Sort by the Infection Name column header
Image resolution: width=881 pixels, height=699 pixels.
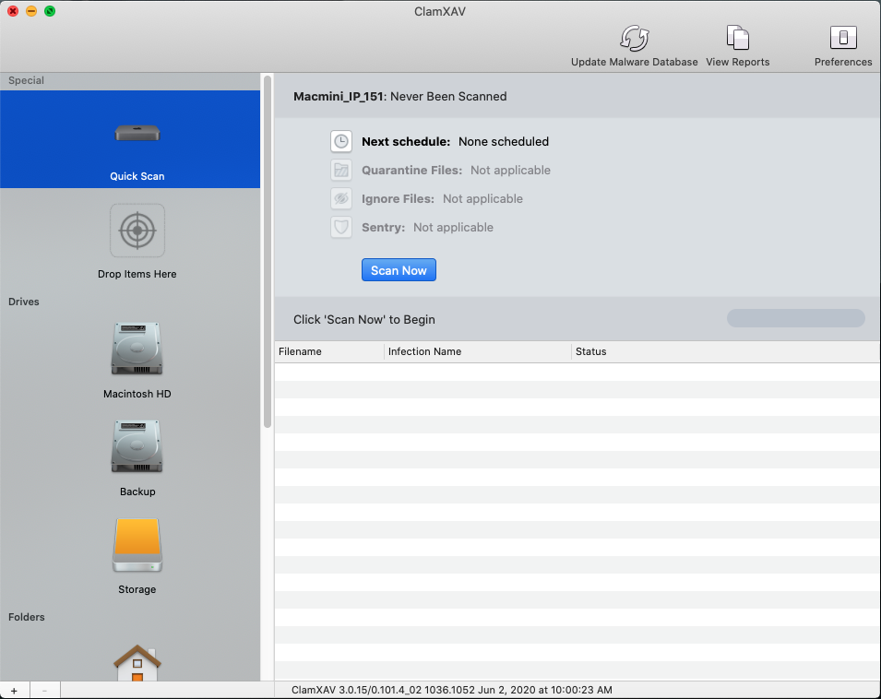coord(478,351)
